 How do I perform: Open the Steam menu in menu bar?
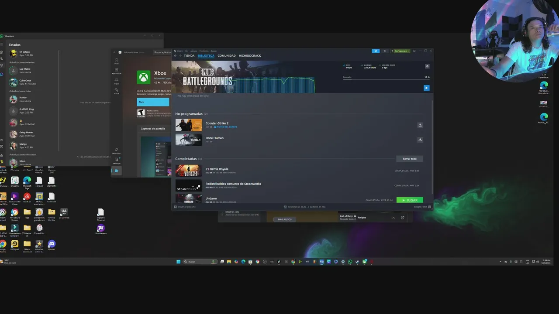click(180, 51)
